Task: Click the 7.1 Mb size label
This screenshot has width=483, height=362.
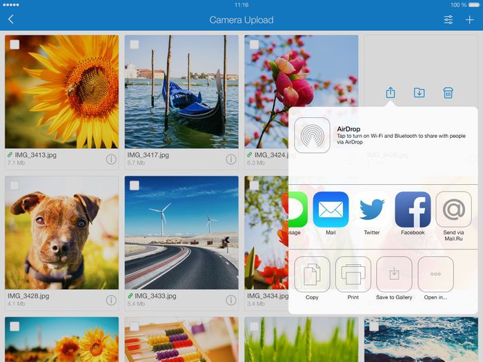Action: (x=17, y=163)
